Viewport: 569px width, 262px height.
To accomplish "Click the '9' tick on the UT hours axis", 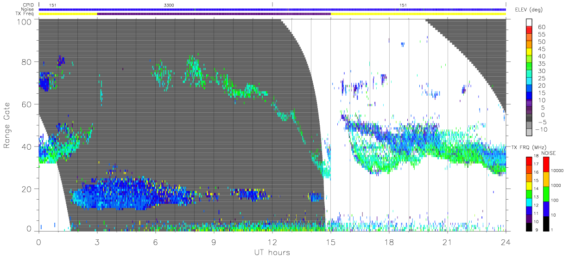I will (214, 242).
